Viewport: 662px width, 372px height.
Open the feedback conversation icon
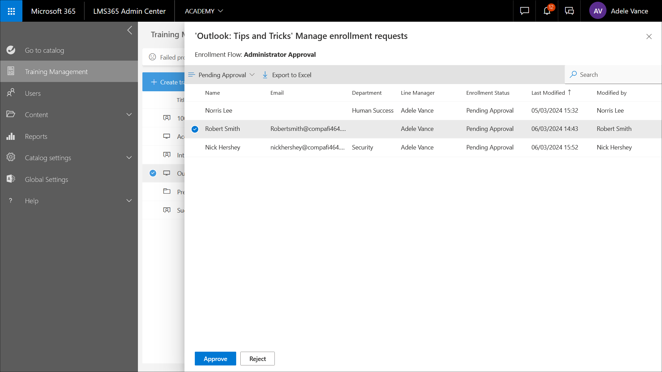pyautogui.click(x=569, y=11)
